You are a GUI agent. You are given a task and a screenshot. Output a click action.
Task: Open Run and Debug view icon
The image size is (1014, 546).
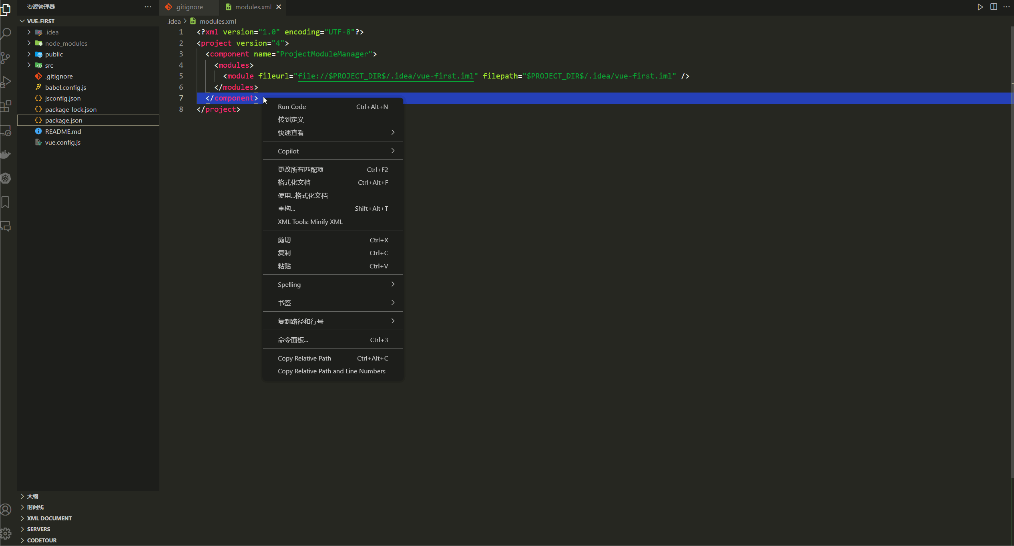pos(6,82)
